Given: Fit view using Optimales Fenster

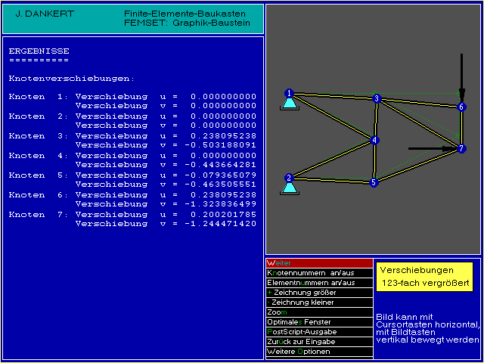Looking at the screenshot, I should (319, 321).
